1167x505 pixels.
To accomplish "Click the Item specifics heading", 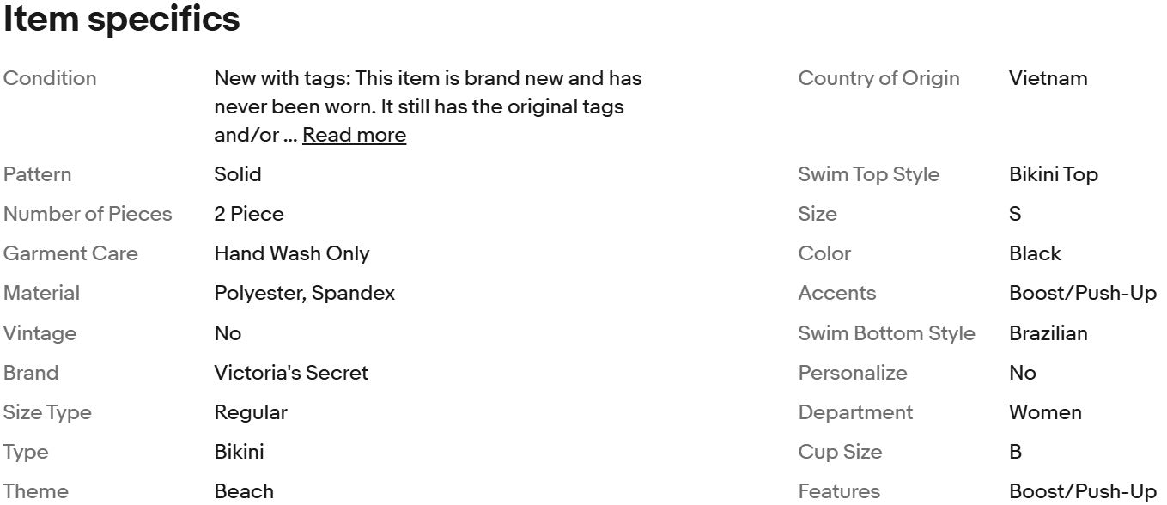I will click(x=121, y=20).
